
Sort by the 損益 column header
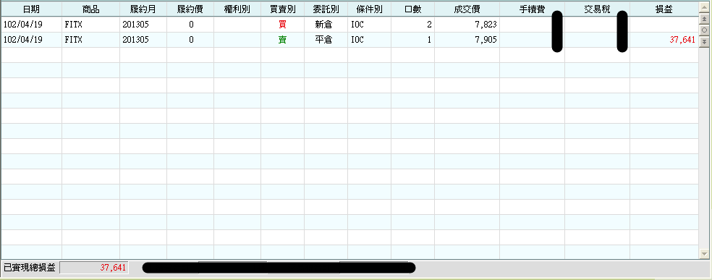pyautogui.click(x=664, y=9)
